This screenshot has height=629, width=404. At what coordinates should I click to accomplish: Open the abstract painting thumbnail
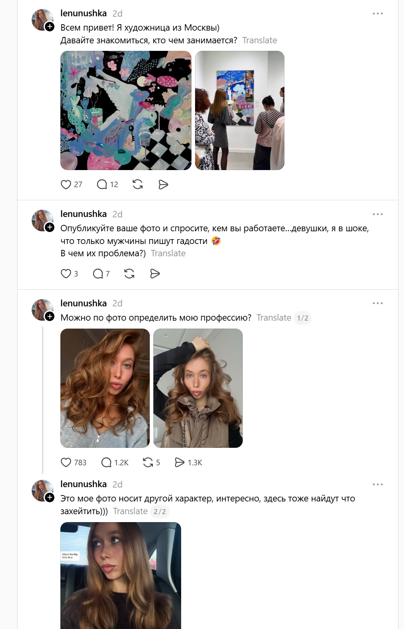(x=126, y=110)
